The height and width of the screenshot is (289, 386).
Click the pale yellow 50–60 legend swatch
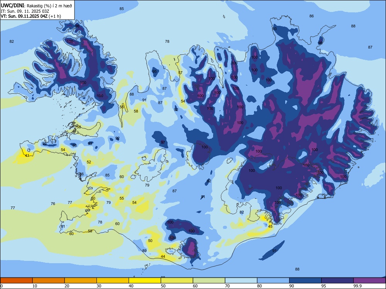[x=177, y=281]
